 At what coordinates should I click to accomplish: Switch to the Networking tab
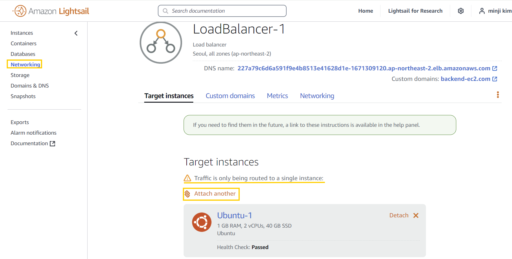[317, 96]
